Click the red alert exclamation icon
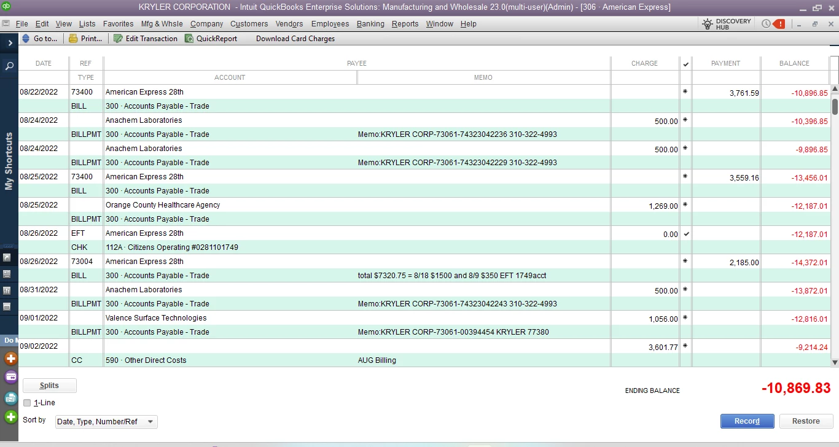This screenshot has height=447, width=839. point(779,24)
